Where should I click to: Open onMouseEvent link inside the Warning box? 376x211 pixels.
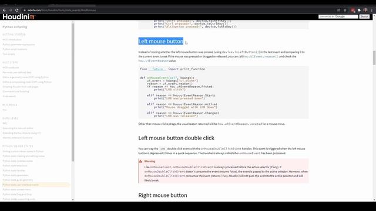click(160, 167)
